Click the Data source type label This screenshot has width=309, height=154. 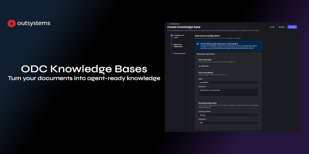point(205,60)
